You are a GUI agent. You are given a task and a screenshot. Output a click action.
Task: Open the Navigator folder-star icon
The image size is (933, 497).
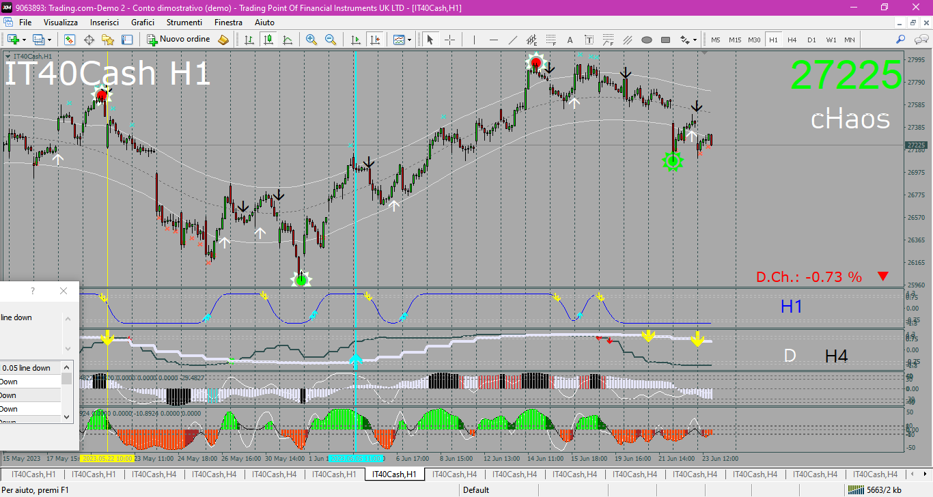point(109,40)
